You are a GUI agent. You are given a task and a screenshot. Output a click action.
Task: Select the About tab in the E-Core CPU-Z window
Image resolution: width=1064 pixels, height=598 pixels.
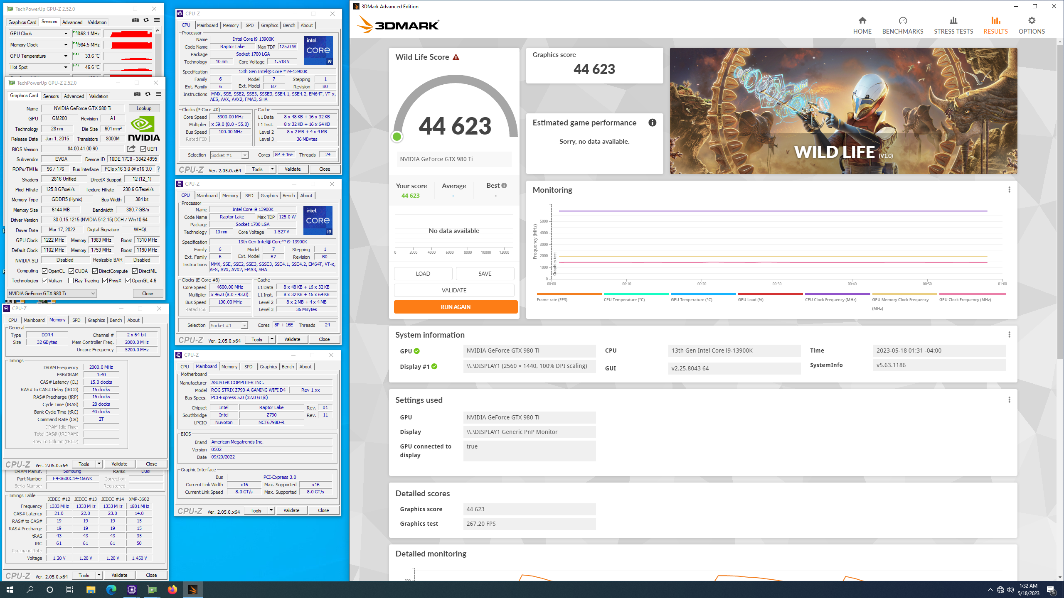(x=306, y=196)
